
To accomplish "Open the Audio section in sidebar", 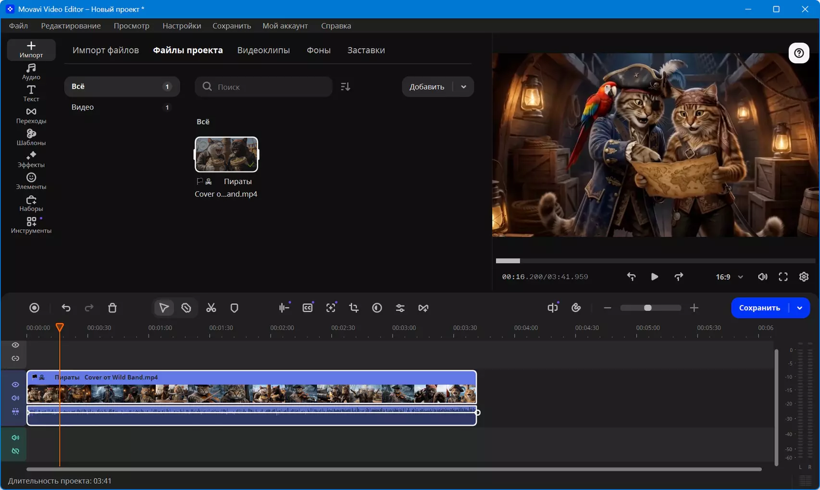I will 31,72.
